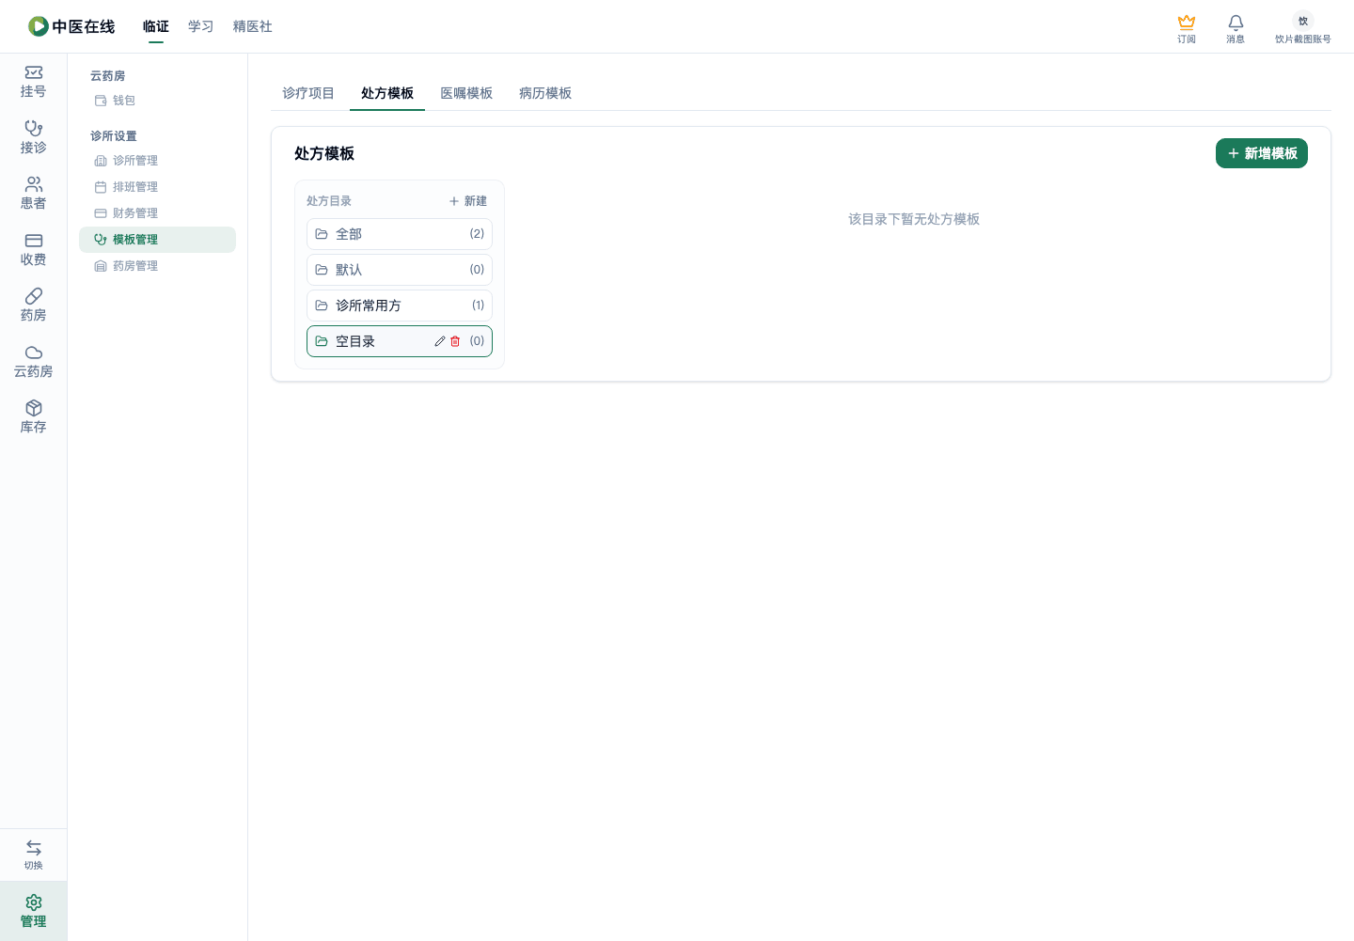Viewport: 1354px width, 941px height.
Task: Open 诊所管理 in the settings menu
Action: [x=157, y=161]
